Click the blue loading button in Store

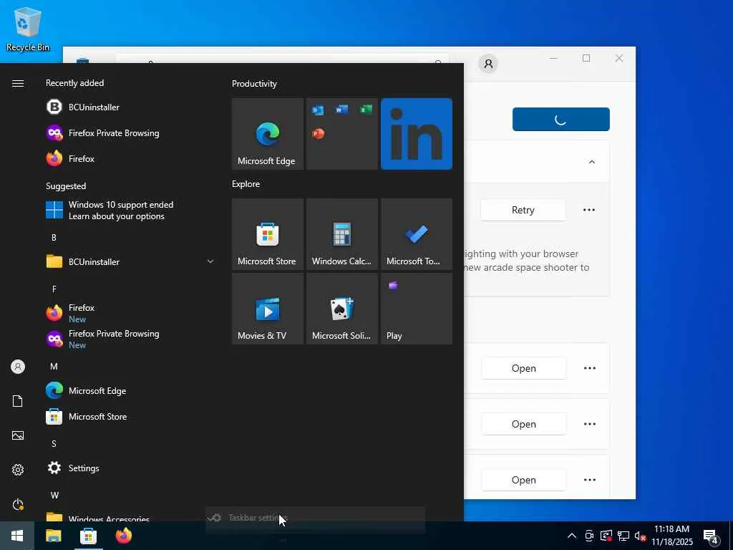pos(561,120)
